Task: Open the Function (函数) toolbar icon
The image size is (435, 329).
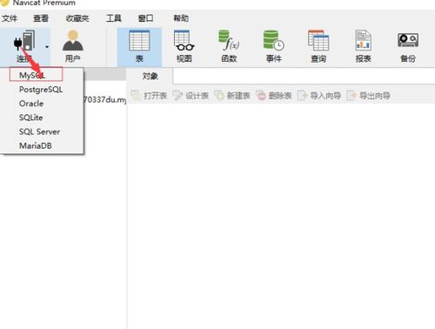Action: [229, 46]
